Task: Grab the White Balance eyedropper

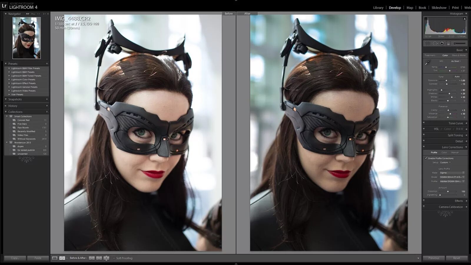Action: coord(427,62)
